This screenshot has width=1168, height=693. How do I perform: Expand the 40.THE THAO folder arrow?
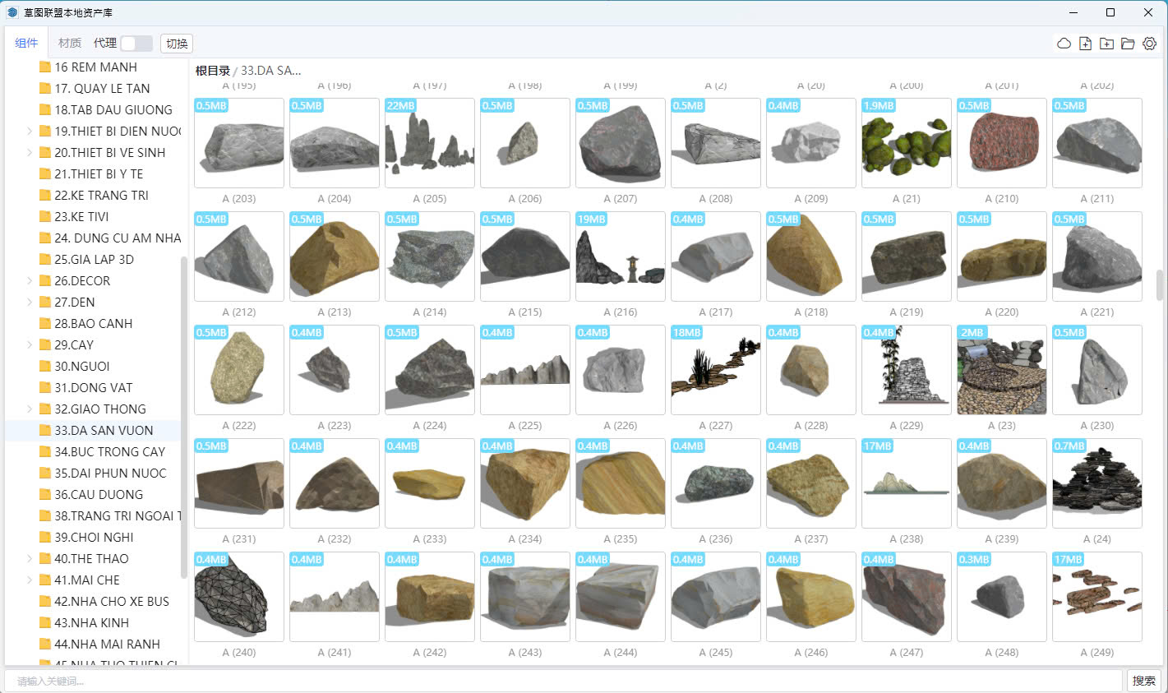30,559
